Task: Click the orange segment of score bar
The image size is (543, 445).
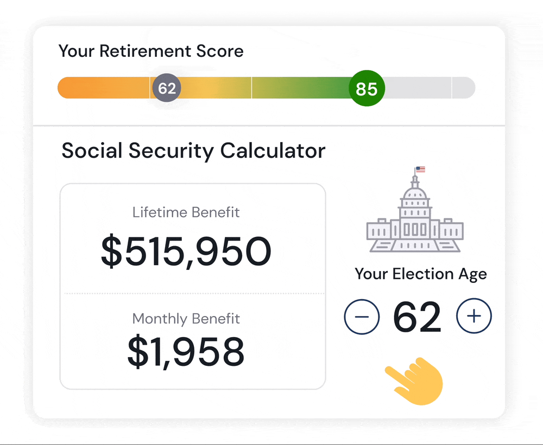Action: tap(104, 88)
